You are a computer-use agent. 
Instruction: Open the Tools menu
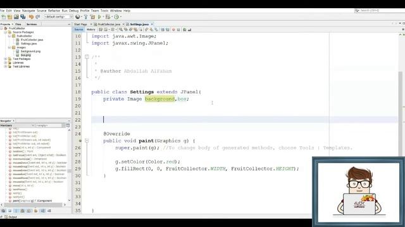(104, 11)
